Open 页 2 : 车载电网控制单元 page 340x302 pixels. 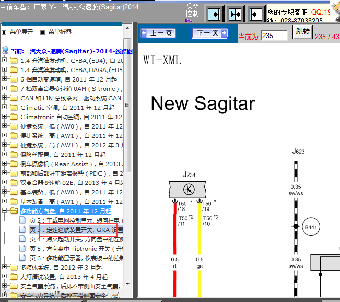(x=76, y=220)
